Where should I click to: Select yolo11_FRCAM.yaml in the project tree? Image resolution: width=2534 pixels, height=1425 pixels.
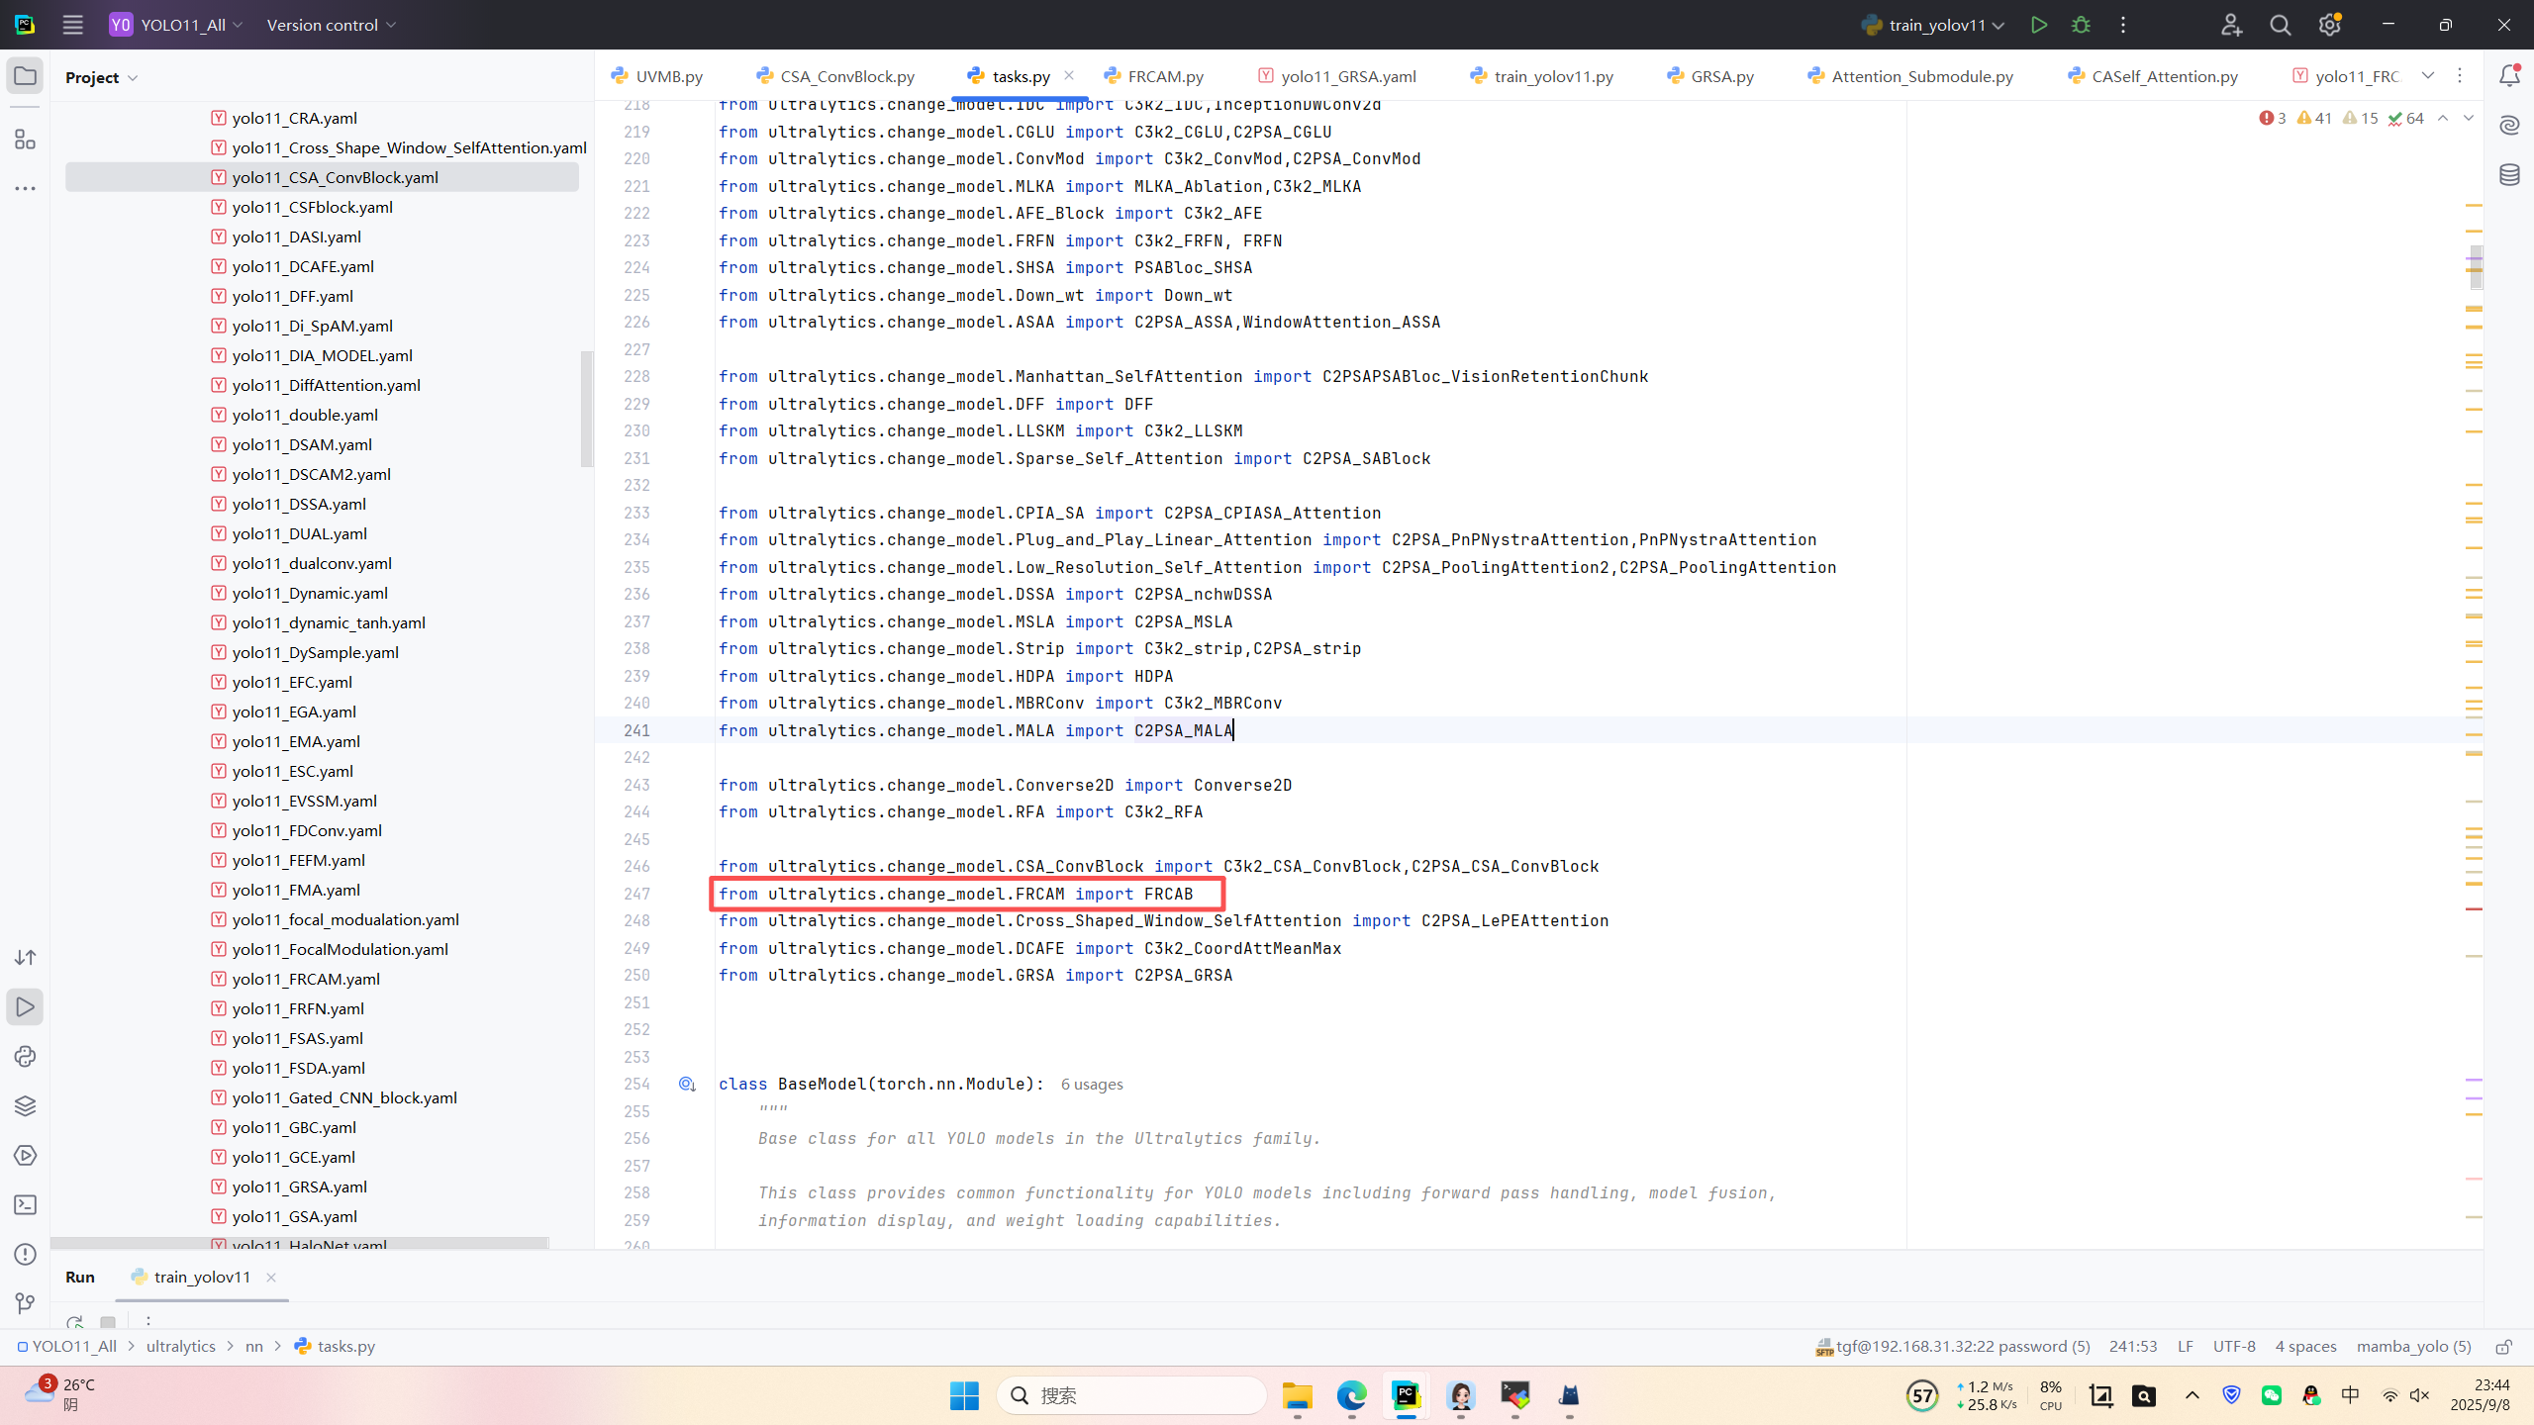(x=306, y=979)
